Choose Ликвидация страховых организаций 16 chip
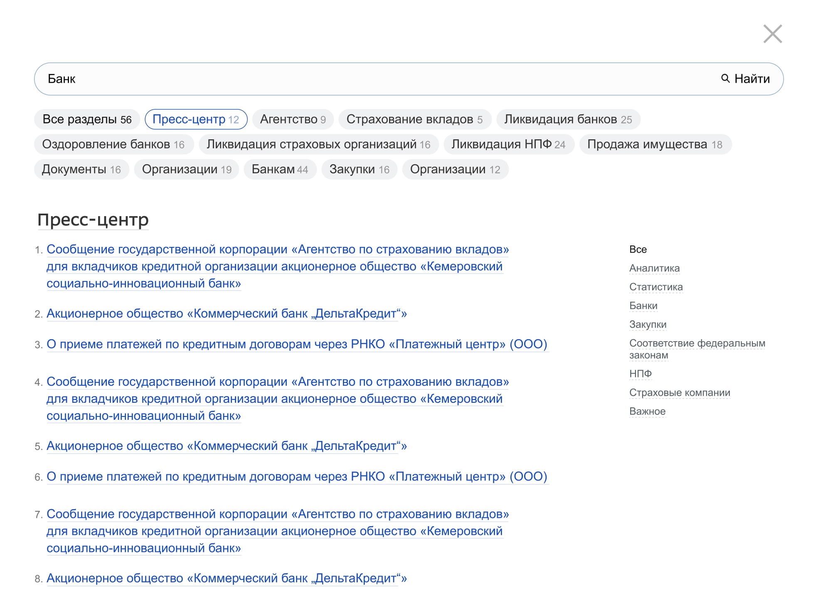Viewport: 818px width, 589px height. [x=318, y=145]
